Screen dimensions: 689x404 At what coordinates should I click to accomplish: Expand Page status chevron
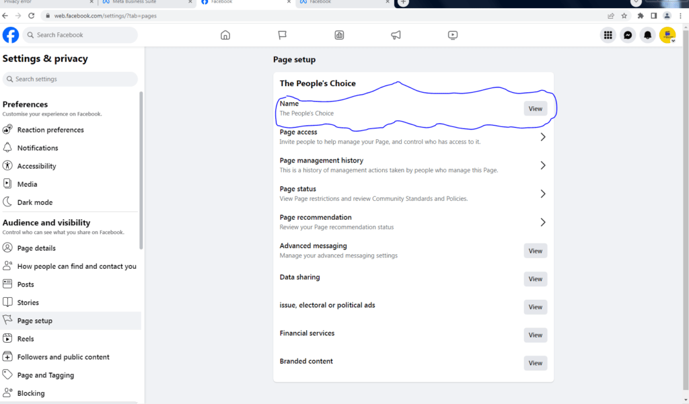tap(543, 194)
